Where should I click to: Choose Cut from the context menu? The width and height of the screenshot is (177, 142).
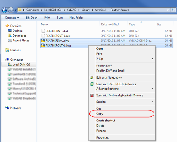point(99,108)
